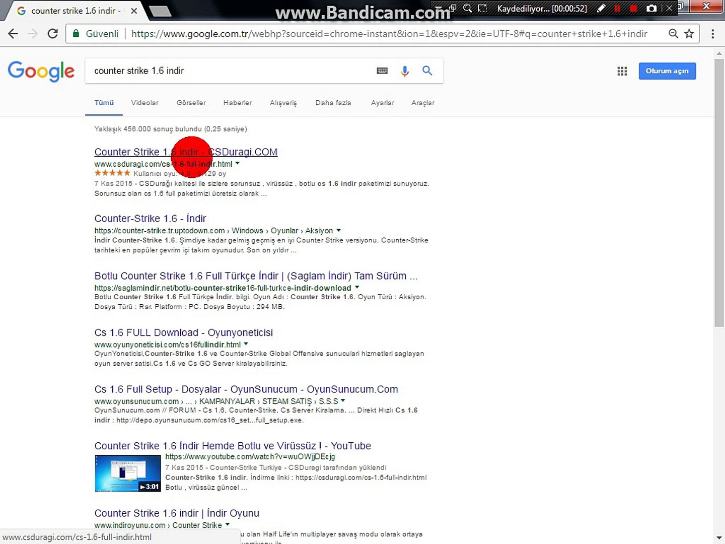
Task: Open the Counter Strike 1.6 indir İndir Oyunu result
Action: click(177, 513)
